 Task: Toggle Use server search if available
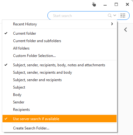pos(60,119)
